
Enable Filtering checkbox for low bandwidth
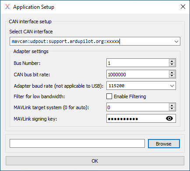(109, 96)
